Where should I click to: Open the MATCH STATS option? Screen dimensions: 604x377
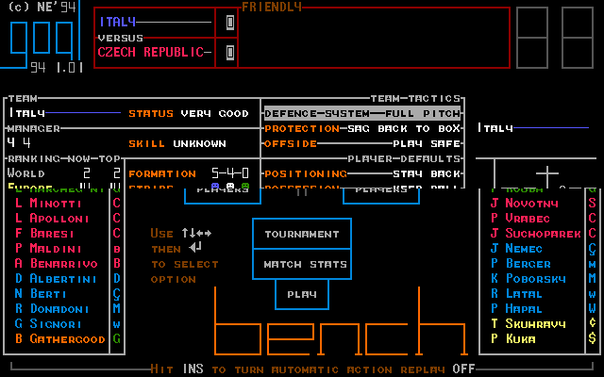(x=302, y=264)
